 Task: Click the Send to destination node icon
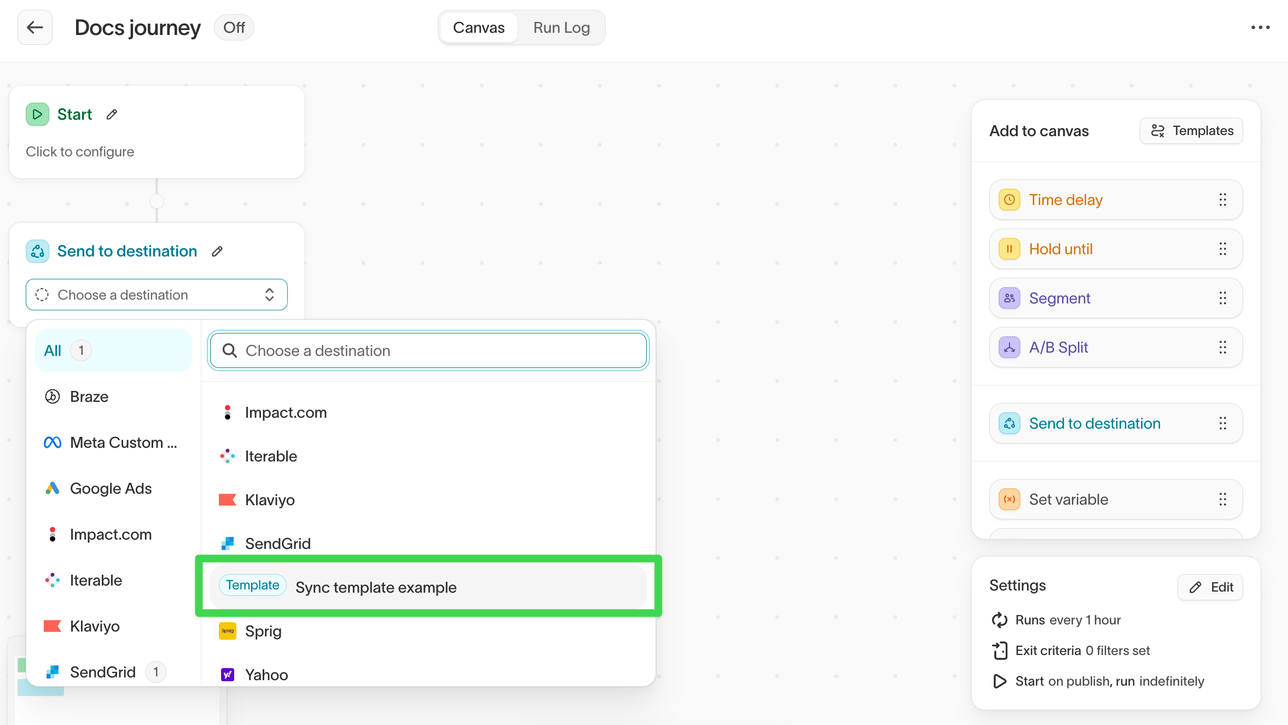coord(37,251)
